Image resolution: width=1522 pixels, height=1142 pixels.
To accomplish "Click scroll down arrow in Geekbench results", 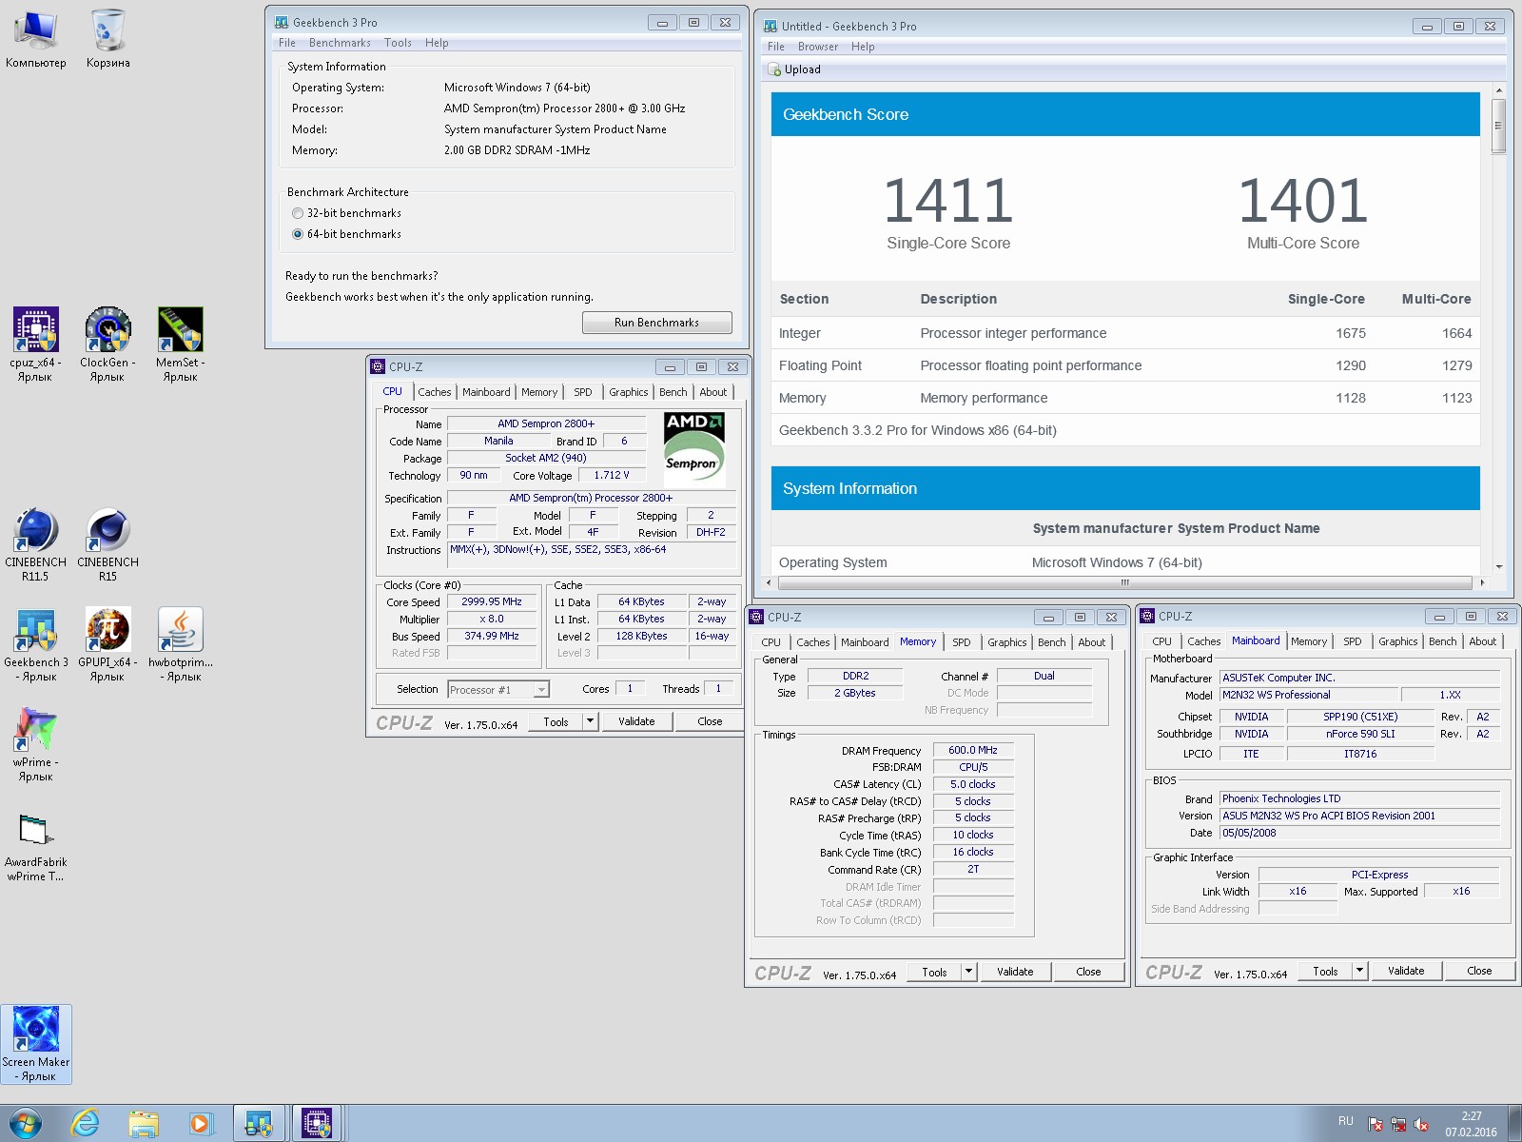I will (x=1498, y=567).
